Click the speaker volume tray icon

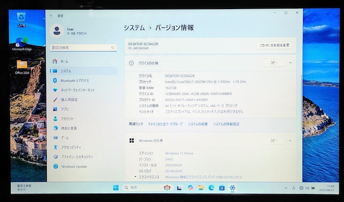(x=307, y=188)
